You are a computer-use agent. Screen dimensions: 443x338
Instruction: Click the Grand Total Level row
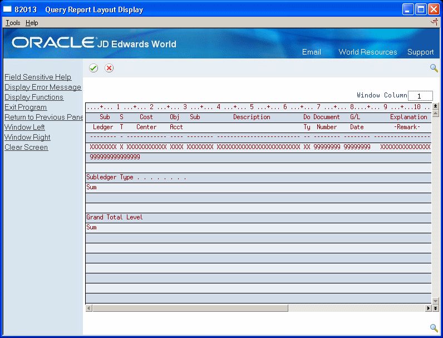coord(258,217)
